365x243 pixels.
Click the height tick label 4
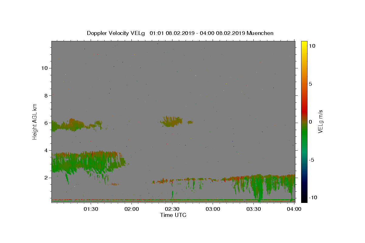46,150
